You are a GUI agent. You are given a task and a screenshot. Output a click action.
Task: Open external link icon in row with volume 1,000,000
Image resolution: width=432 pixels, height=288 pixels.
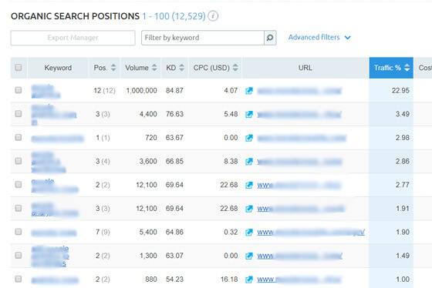[x=249, y=91]
